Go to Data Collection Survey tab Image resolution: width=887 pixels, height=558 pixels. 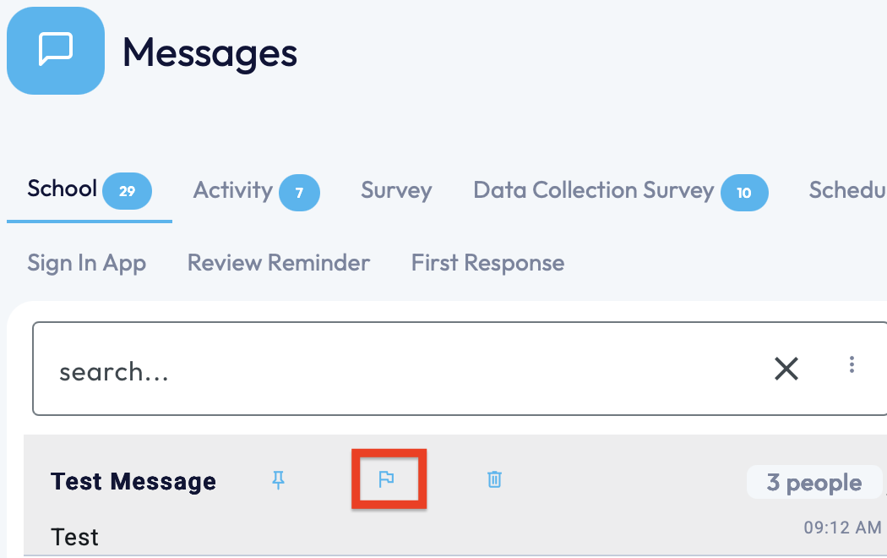(593, 190)
